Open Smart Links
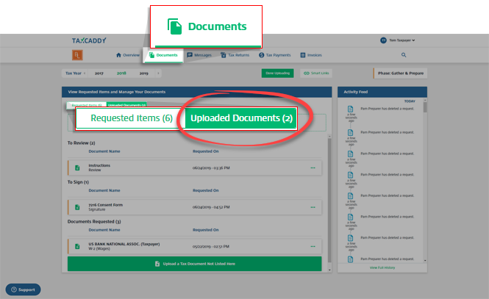Screen dimensions: 489x299 [316, 73]
